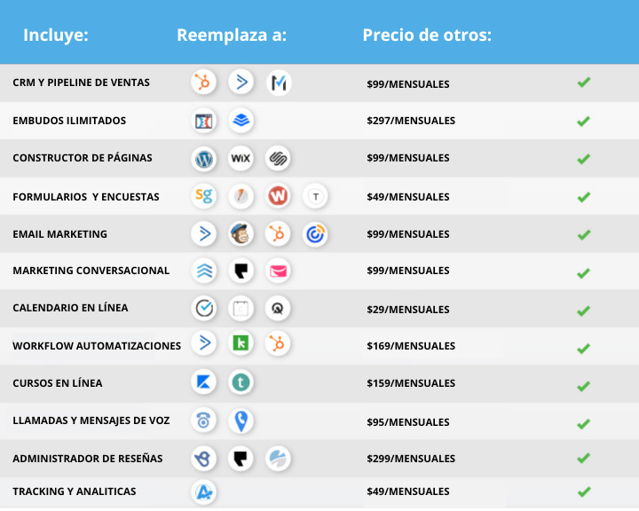Viewport: 639px width, 511px height.
Task: Click the '$299/MENSUALES' price text
Action: (411, 459)
